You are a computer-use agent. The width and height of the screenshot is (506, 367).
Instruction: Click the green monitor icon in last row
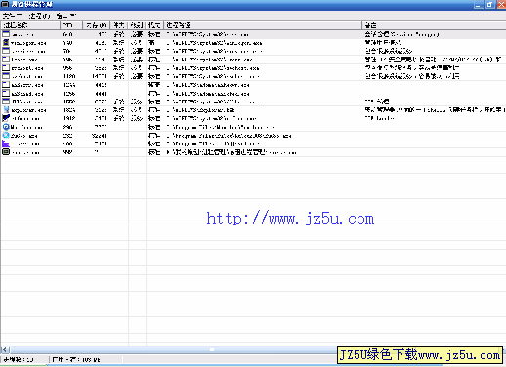[x=6, y=152]
